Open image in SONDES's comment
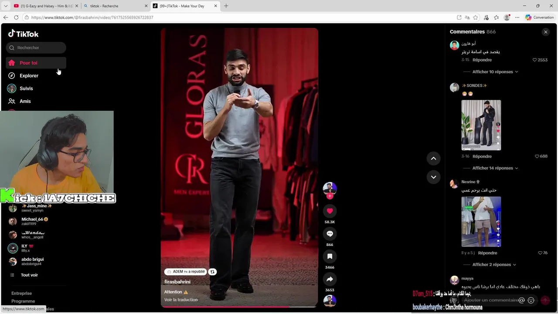This screenshot has width=558, height=314. [481, 125]
